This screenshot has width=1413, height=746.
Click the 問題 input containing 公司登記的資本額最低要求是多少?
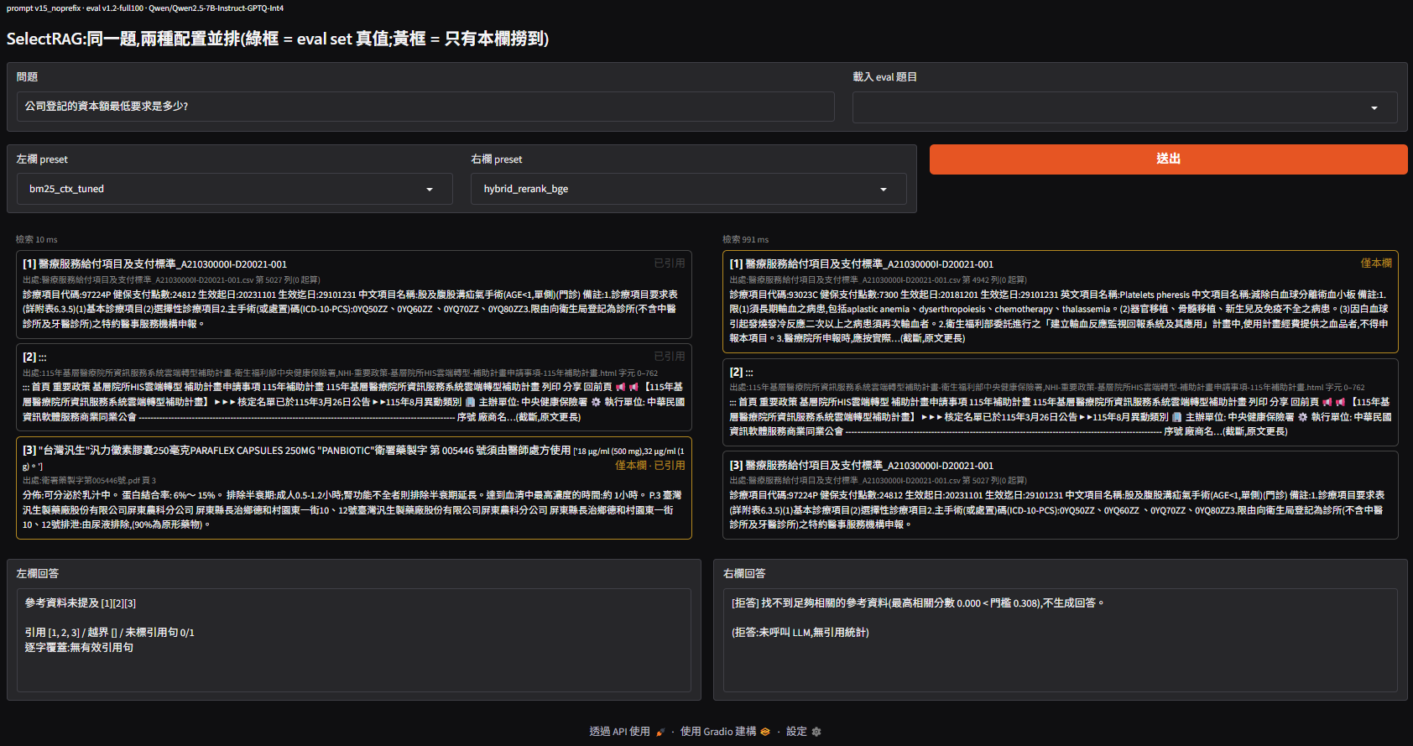click(x=425, y=107)
